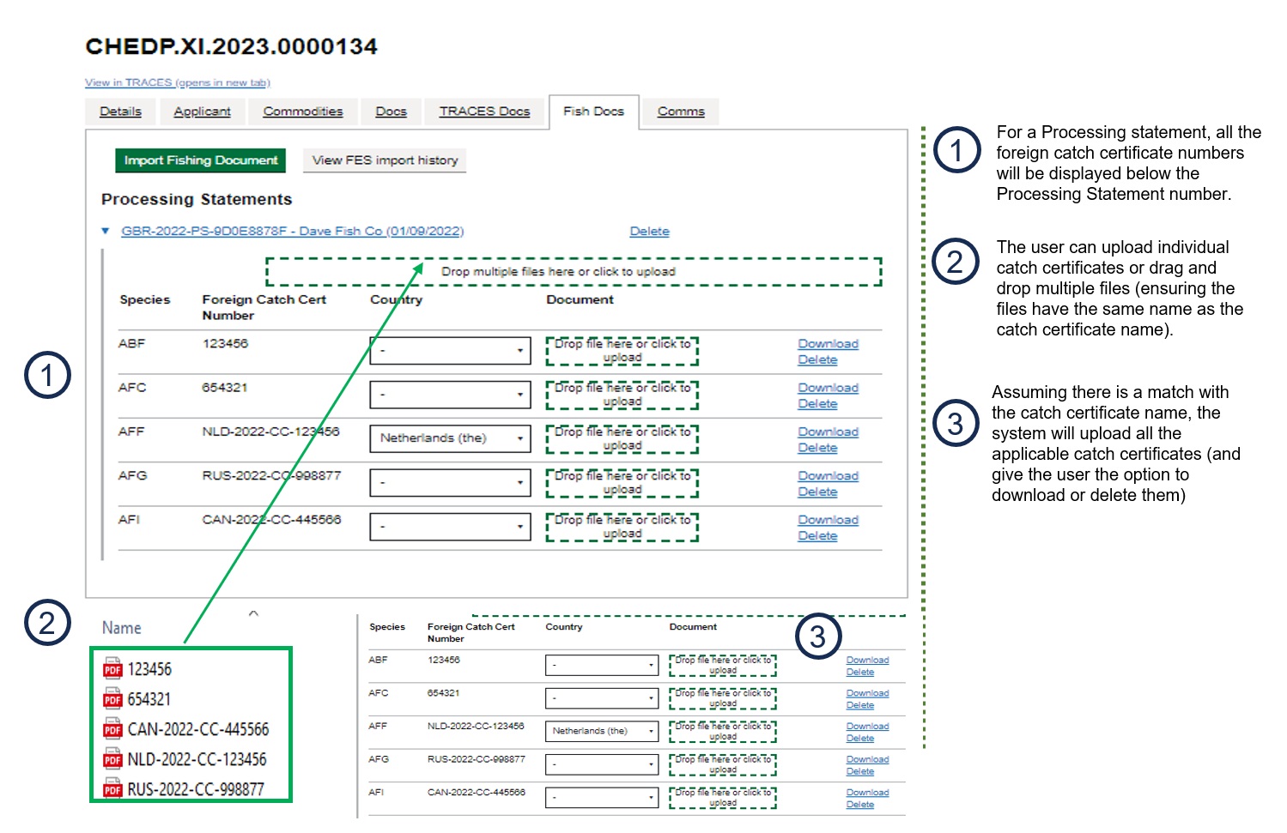Viewport: 1287px width, 833px height.
Task: Collapse the GBR-2022-PS-9D0E8878F processing statement triangle
Action: click(106, 231)
